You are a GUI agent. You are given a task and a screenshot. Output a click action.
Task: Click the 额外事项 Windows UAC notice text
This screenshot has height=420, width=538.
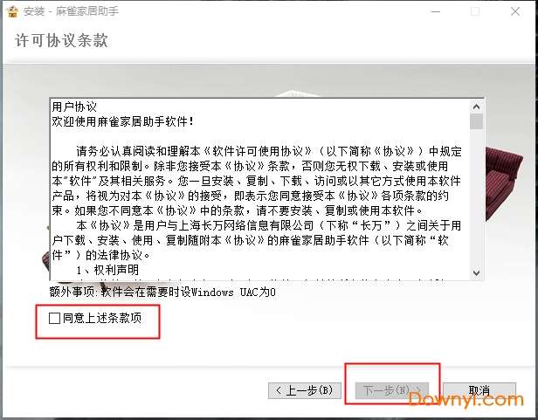tap(162, 293)
